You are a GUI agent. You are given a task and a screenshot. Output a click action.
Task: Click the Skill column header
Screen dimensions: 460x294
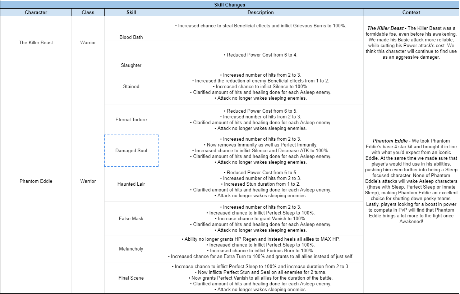coord(131,12)
